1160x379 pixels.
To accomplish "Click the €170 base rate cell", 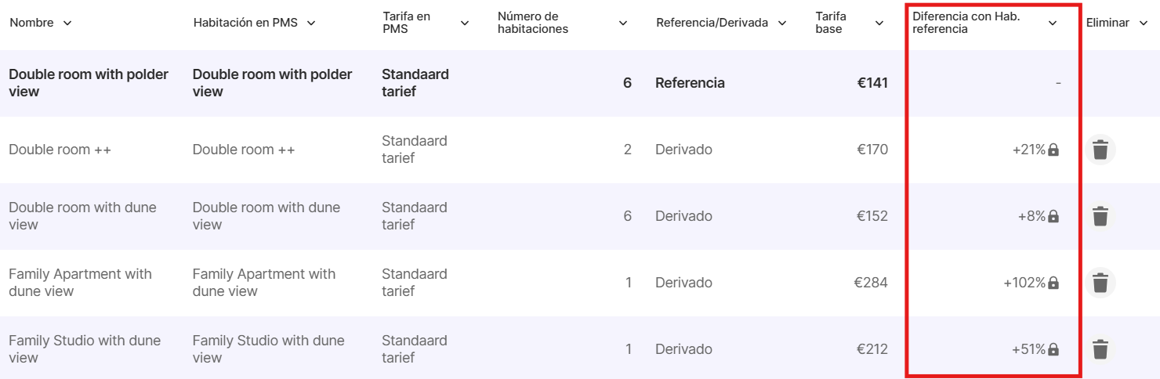I will [x=872, y=150].
